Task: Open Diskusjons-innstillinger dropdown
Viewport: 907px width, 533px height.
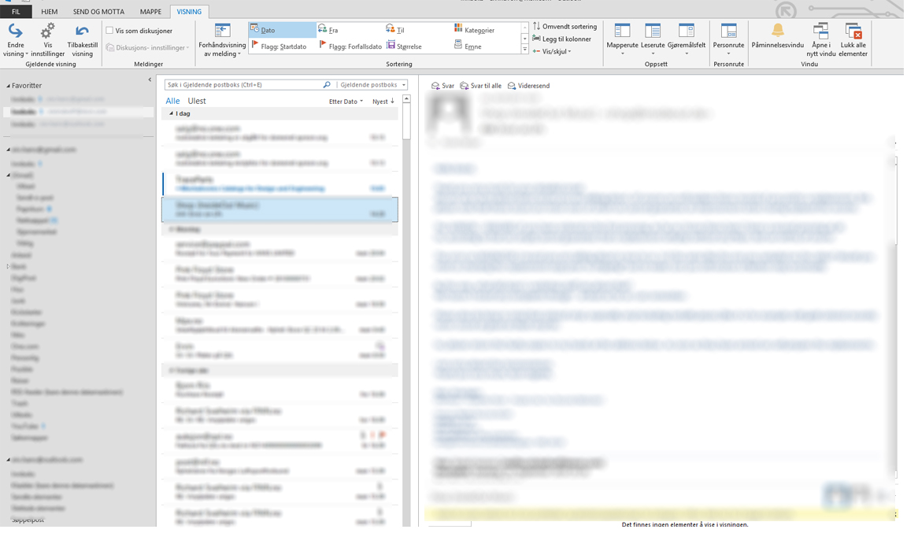Action: pyautogui.click(x=147, y=48)
